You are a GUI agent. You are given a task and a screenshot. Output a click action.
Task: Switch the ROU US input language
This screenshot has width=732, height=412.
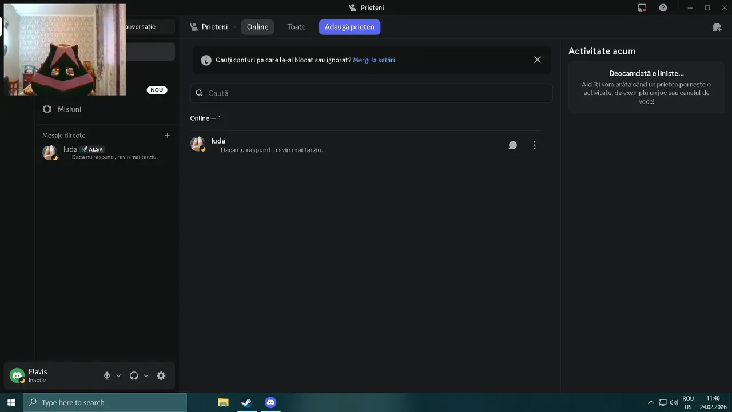688,402
